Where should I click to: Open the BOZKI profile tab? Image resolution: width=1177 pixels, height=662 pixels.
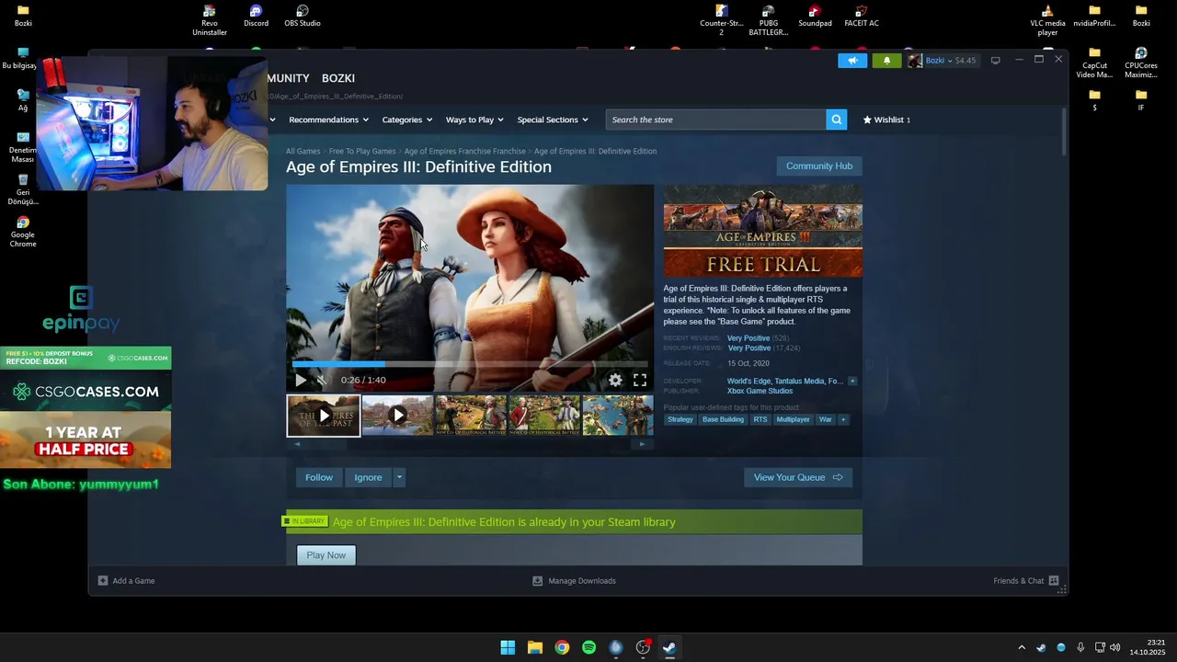coord(338,78)
